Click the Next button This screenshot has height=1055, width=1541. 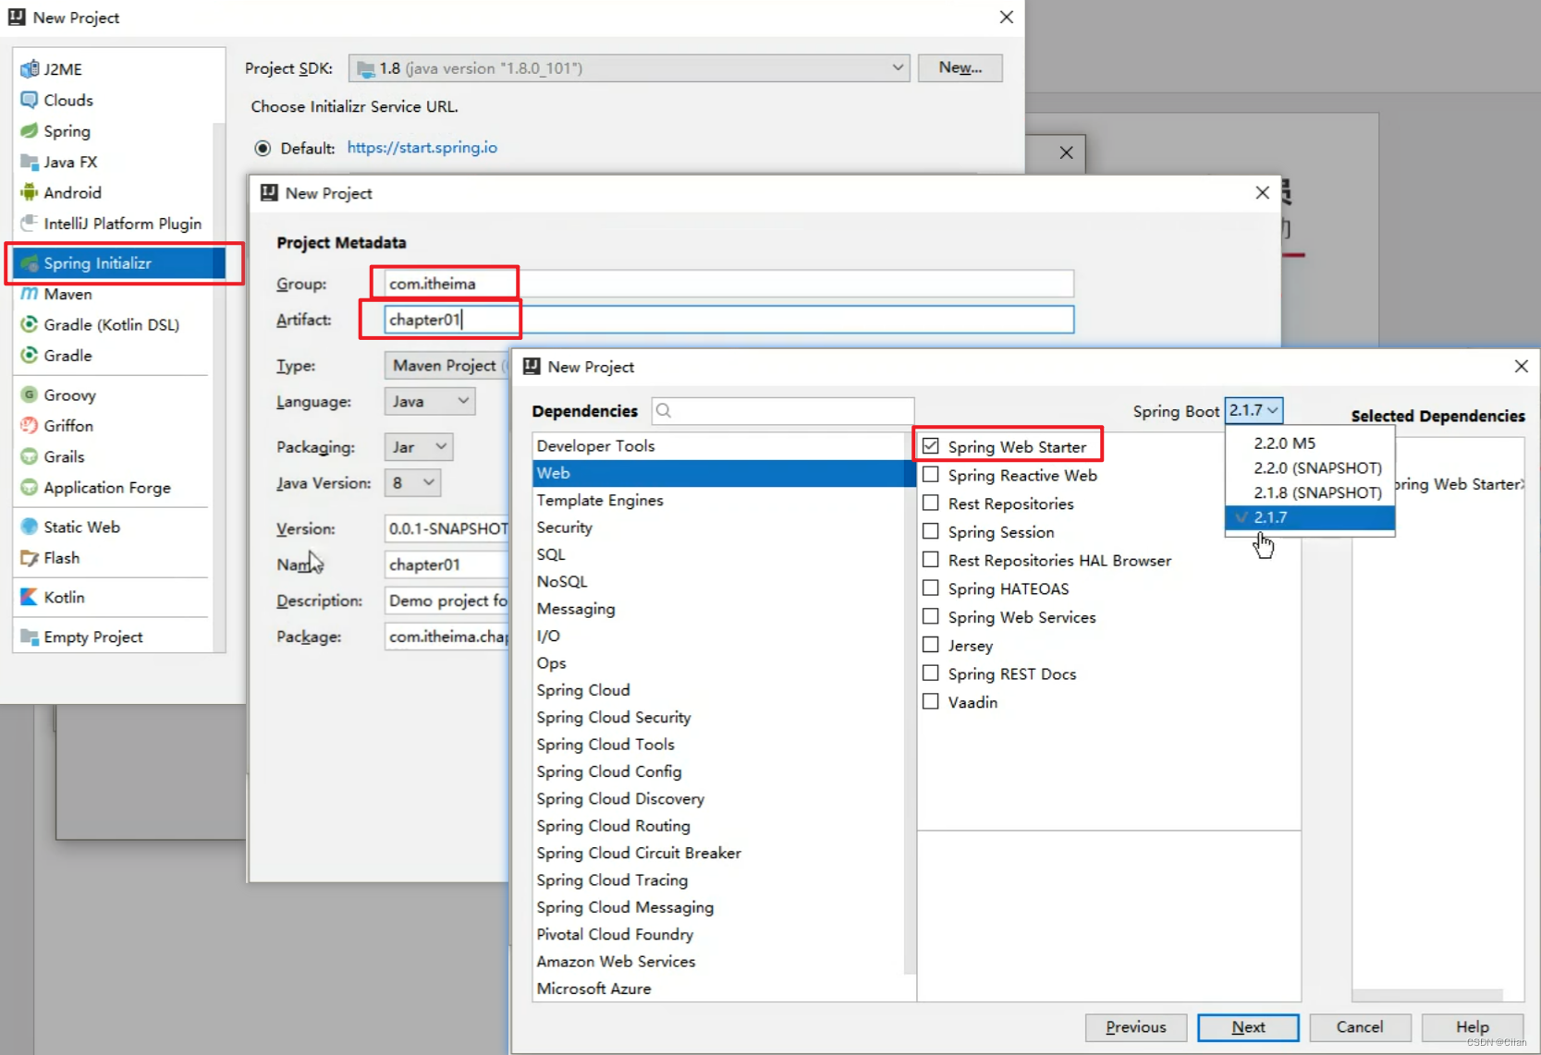coord(1248,1027)
